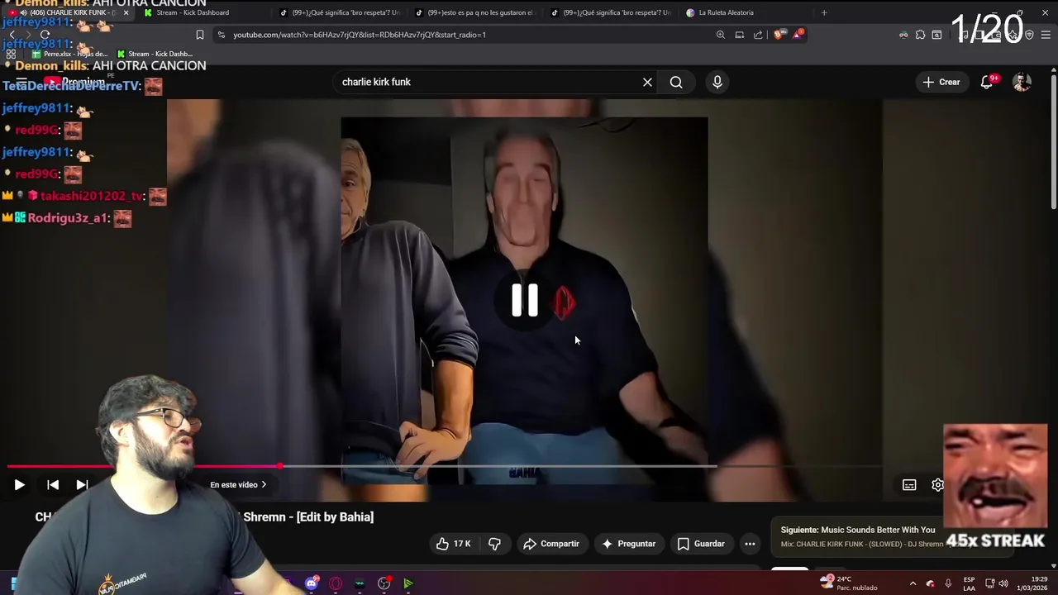
Task: Click the video frame to toggle playback
Action: pos(524,299)
